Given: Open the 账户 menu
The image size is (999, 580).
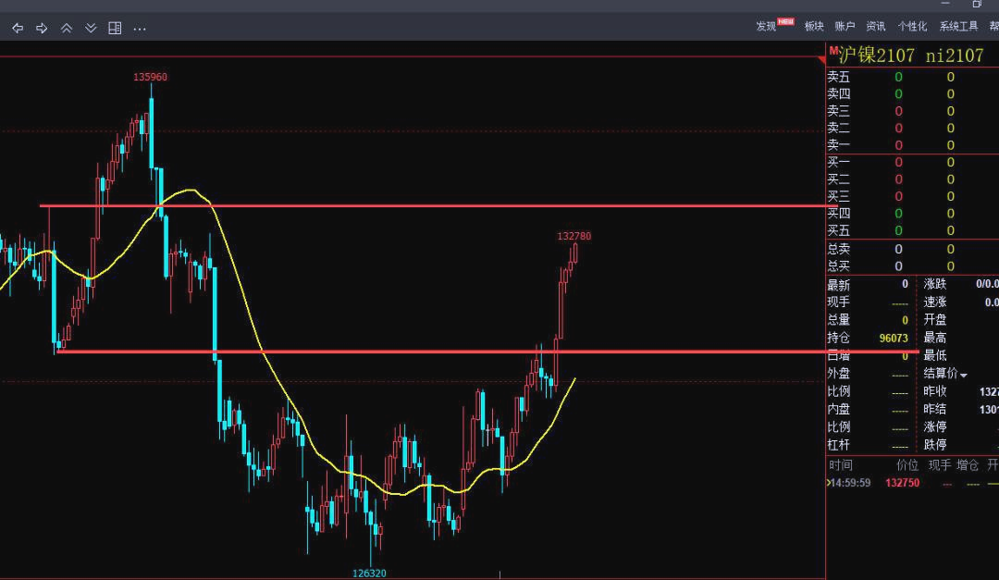Looking at the screenshot, I should click(845, 26).
